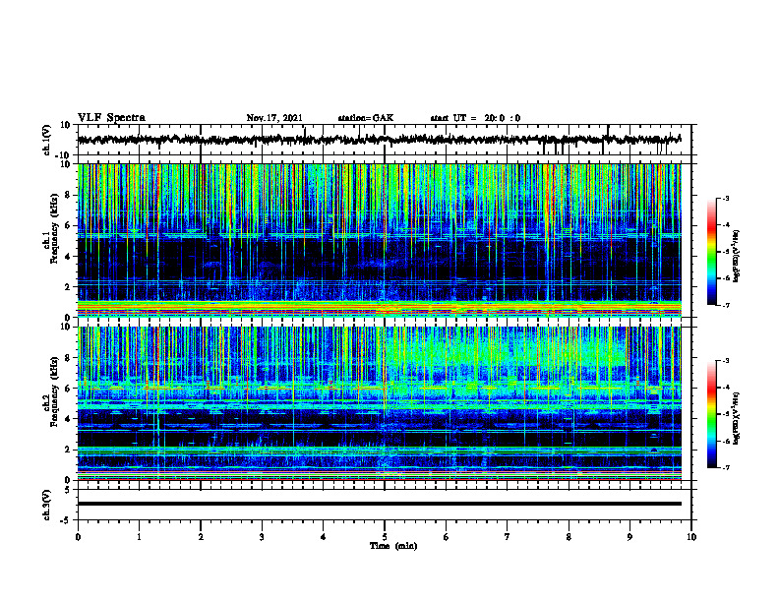Click the ch.1 spectrogram color scale bar
This screenshot has width=779, height=602.
click(x=712, y=252)
